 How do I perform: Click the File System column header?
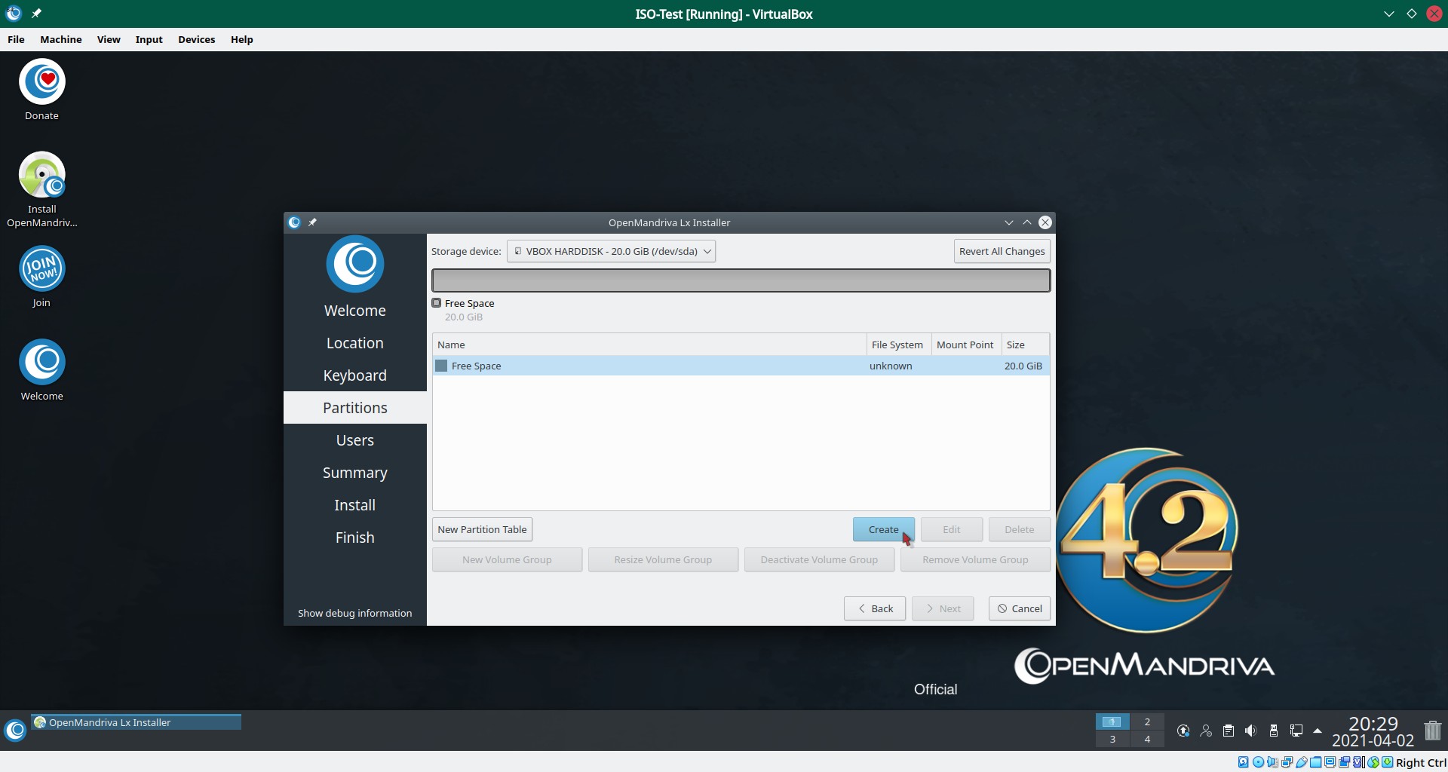(899, 345)
